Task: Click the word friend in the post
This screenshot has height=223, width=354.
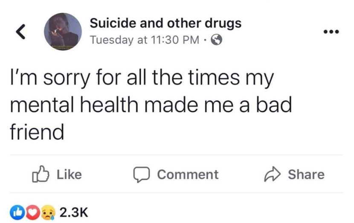Action: pos(37,132)
